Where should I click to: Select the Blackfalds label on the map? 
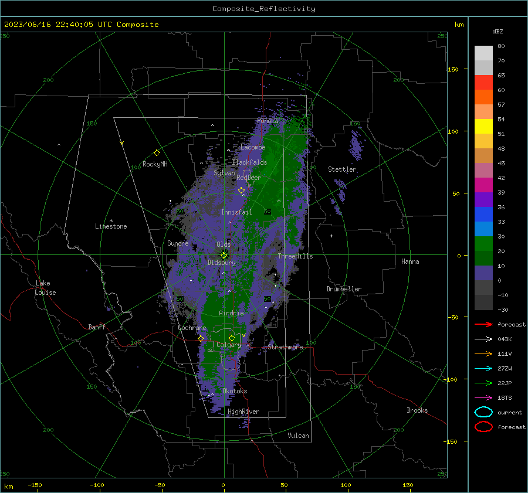pos(249,162)
